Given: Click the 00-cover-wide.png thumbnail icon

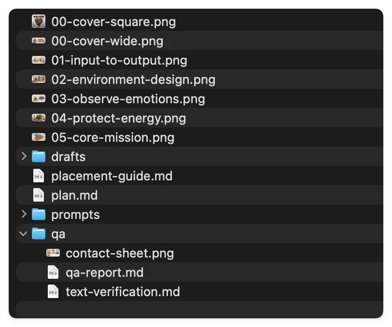Looking at the screenshot, I should (39, 41).
